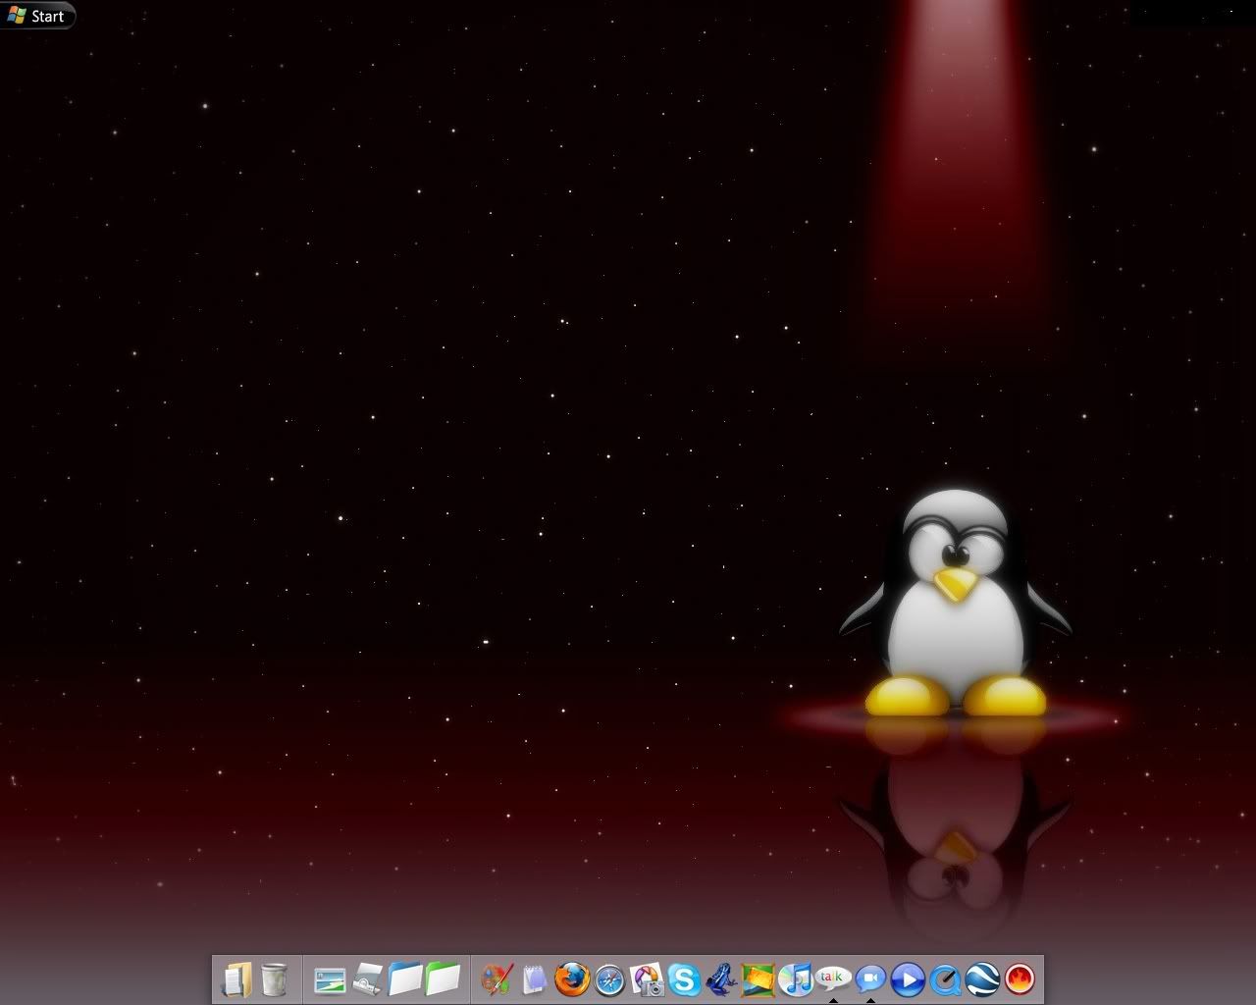Launch Firefox from the dock
The width and height of the screenshot is (1256, 1005).
coord(572,979)
